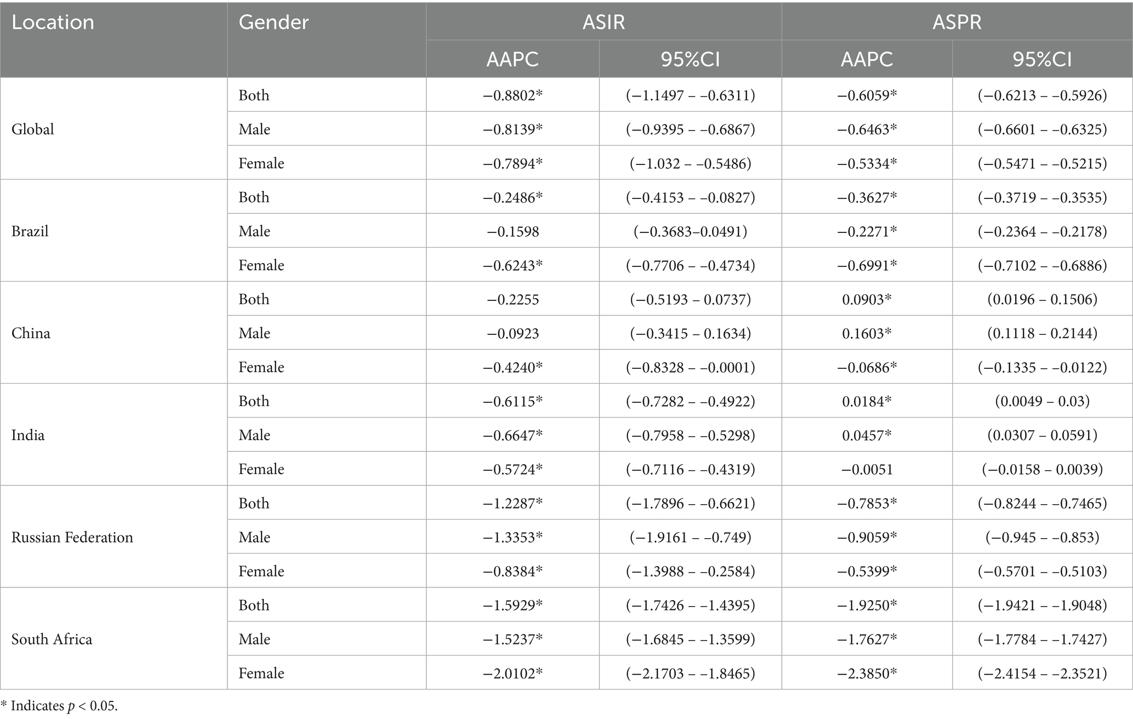Select China Both ASPR value 0.0903*
This screenshot has width=1133, height=719.
867,299
